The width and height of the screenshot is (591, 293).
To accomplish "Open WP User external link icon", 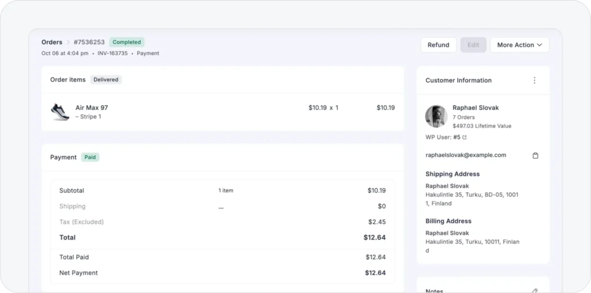I will click(465, 138).
